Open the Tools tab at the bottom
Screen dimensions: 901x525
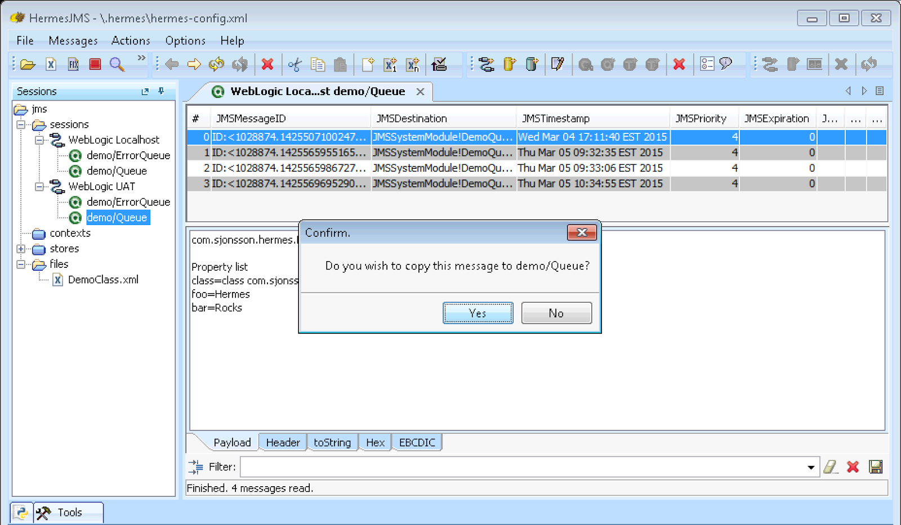tap(69, 513)
